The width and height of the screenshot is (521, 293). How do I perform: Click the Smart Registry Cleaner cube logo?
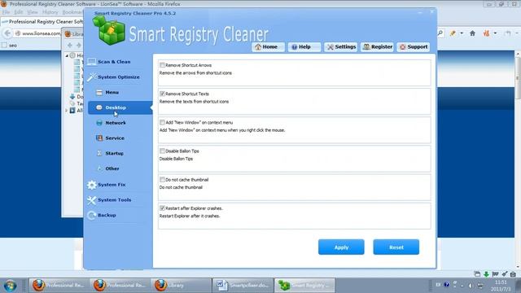point(108,30)
